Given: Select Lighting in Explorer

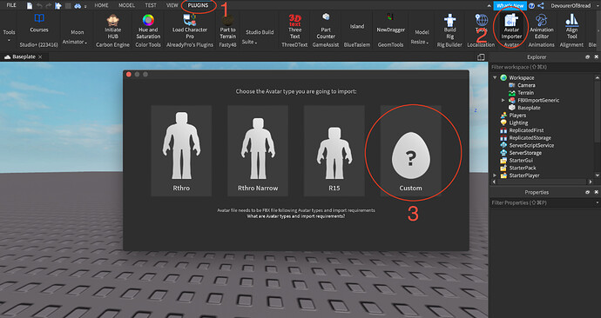Looking at the screenshot, I should click(x=518, y=123).
